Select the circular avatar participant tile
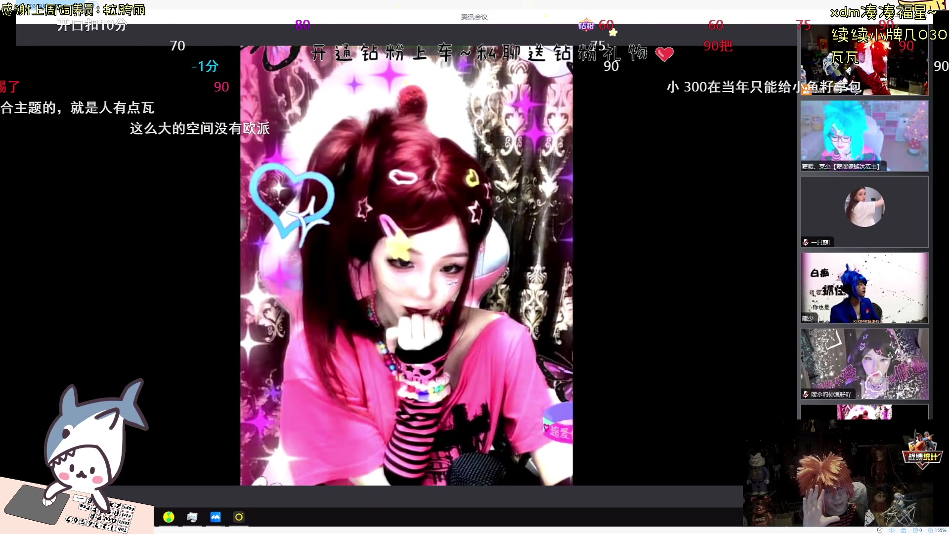Image resolution: width=949 pixels, height=534 pixels. [x=864, y=208]
